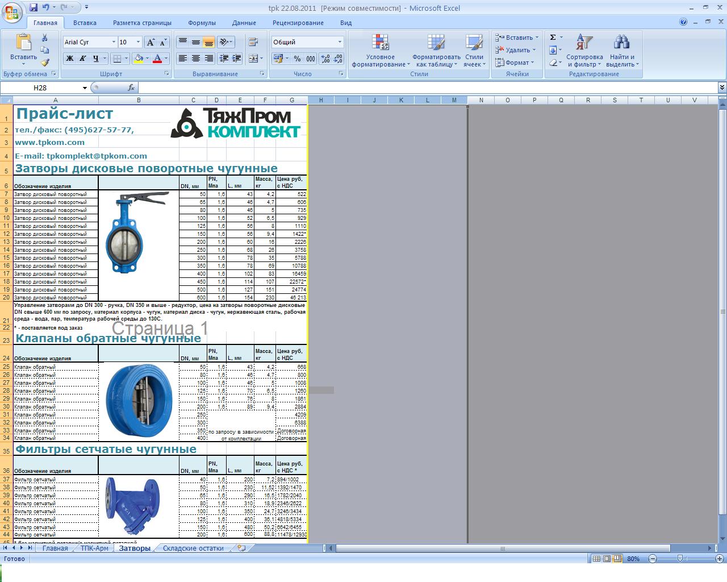Open Find and Select binoculars

click(x=622, y=51)
